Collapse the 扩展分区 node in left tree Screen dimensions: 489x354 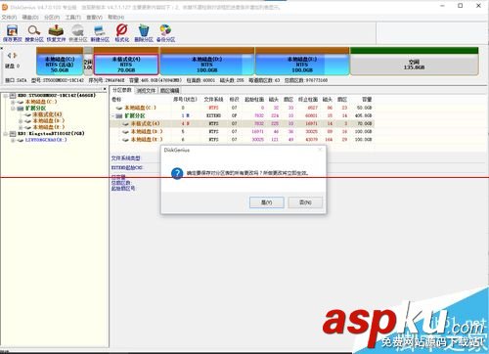(x=13, y=109)
